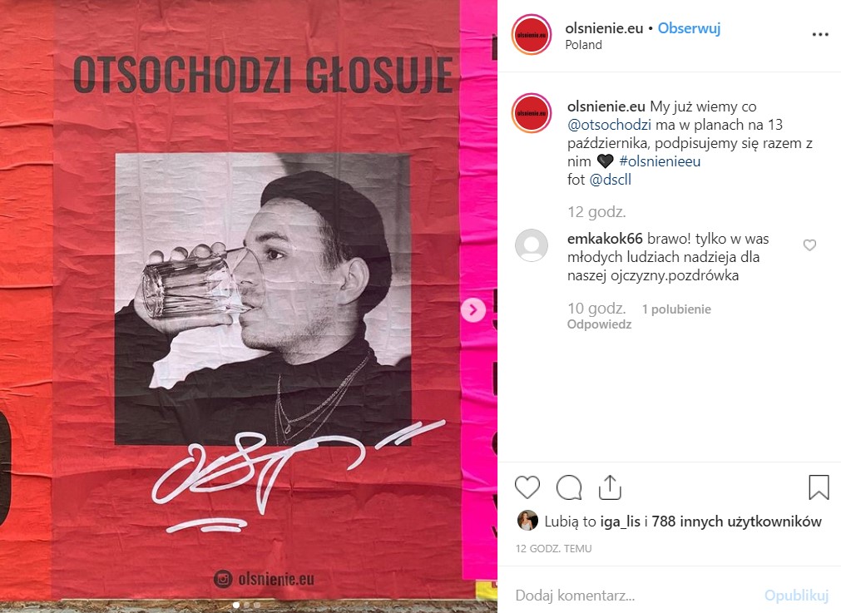This screenshot has height=613, width=841.
Task: Open the #olsnienieeu hashtag
Action: 660,161
